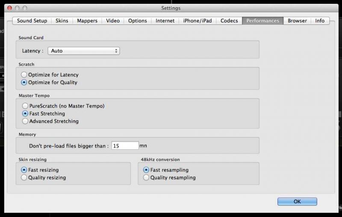Select Optimize for Latency radio button
The image size is (342, 217).
pyautogui.click(x=24, y=75)
